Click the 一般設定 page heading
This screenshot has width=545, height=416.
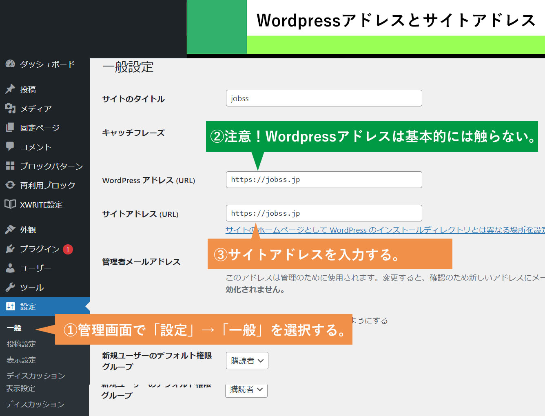pyautogui.click(x=128, y=67)
